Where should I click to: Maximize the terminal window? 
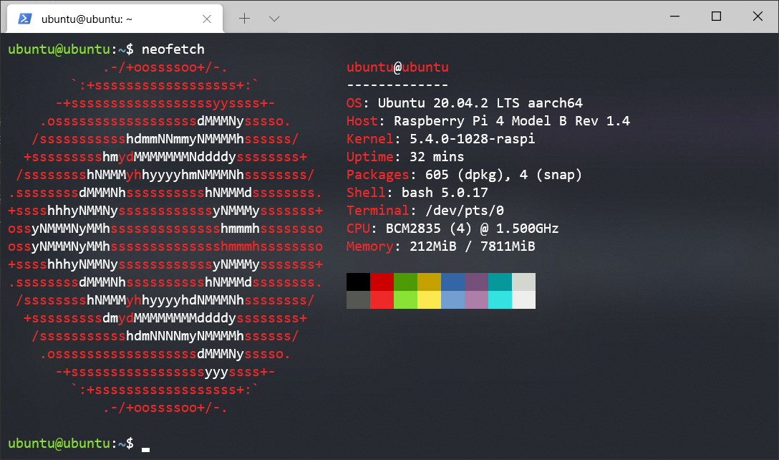pos(717,16)
